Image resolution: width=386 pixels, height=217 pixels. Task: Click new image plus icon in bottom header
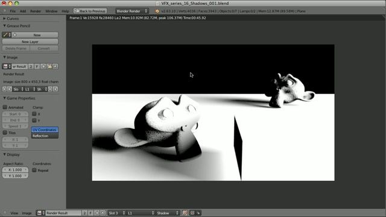pyautogui.click(x=97, y=213)
